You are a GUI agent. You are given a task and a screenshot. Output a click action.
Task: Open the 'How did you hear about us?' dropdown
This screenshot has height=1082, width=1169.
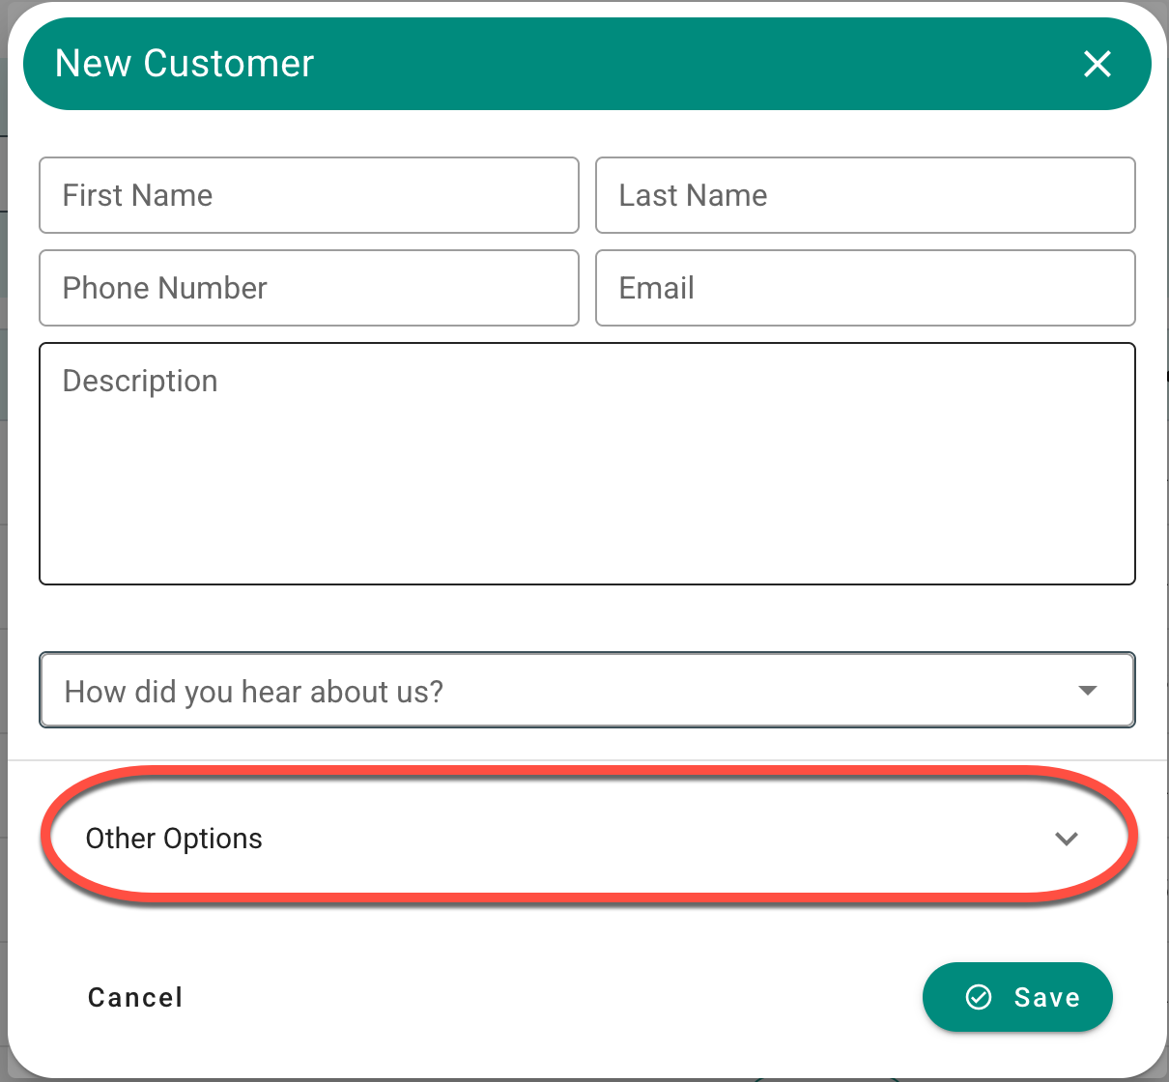click(x=587, y=691)
